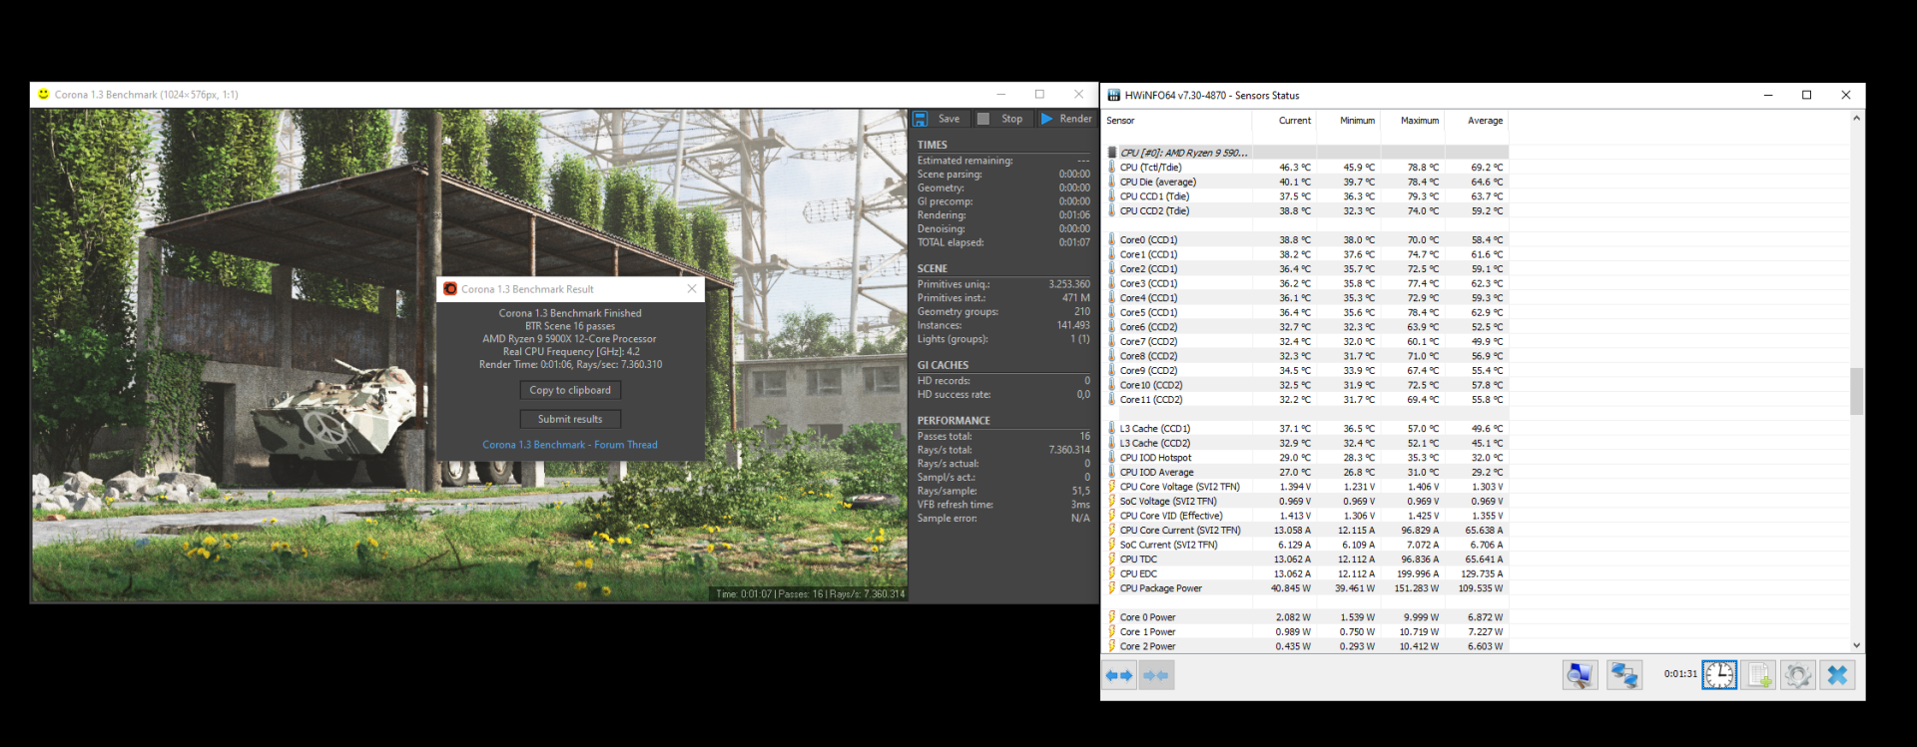This screenshot has width=1917, height=747.
Task: Select the CPU Core VID (Effective) row
Action: pos(1305,516)
